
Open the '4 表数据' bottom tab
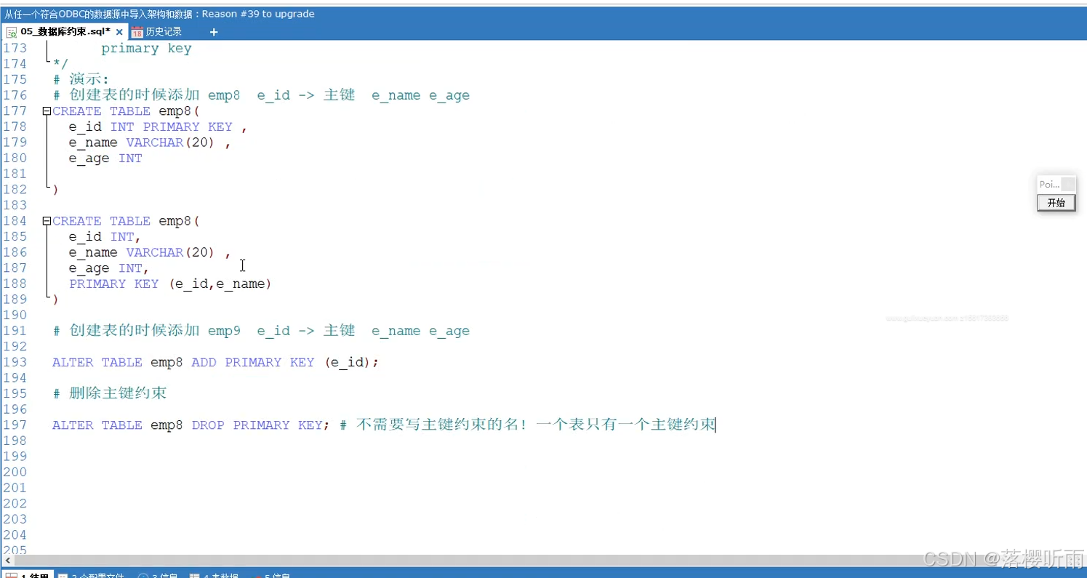pos(214,575)
